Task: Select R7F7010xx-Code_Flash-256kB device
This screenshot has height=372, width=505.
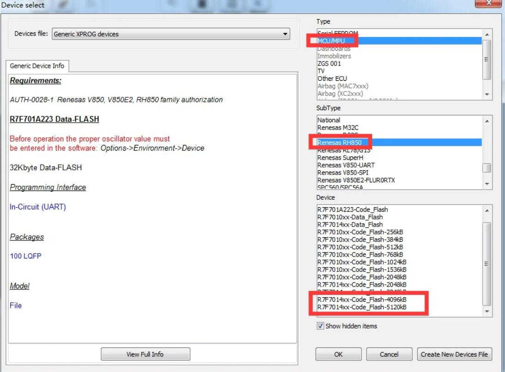Action: coord(399,232)
